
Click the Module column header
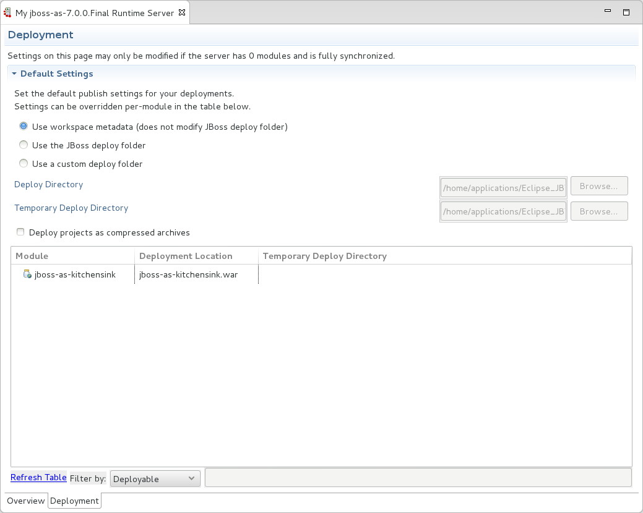point(32,255)
